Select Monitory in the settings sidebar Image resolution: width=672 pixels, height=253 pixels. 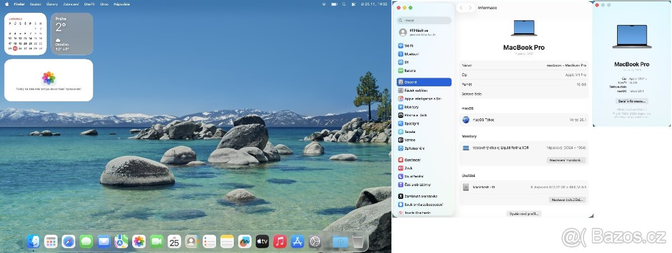[412, 107]
